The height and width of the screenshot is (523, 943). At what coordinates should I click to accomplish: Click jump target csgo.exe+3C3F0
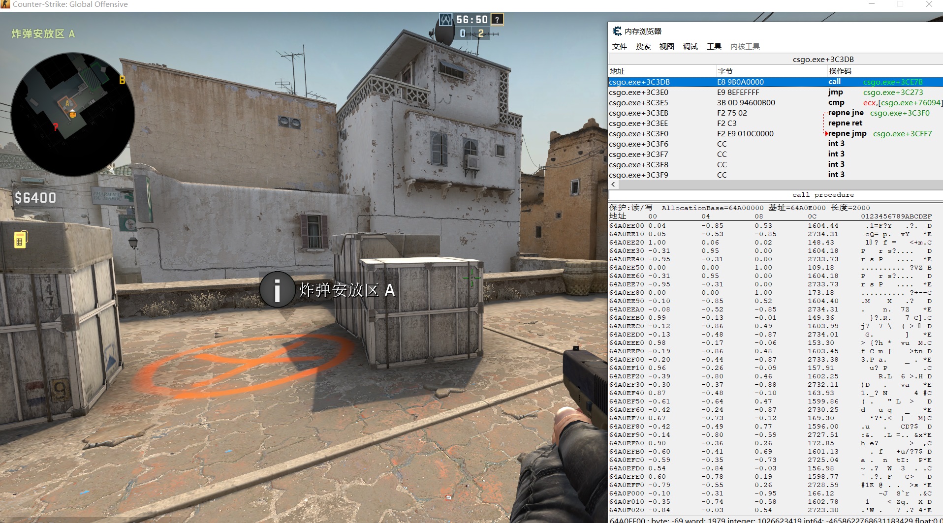coord(900,113)
